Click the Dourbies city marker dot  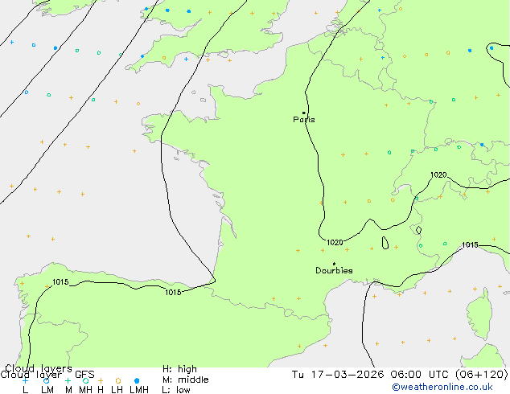pyautogui.click(x=334, y=264)
